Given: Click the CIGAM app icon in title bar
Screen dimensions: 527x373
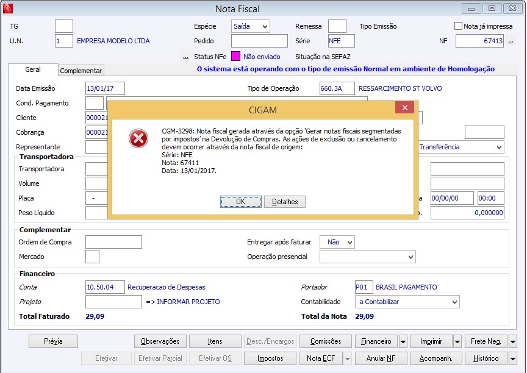Looking at the screenshot, I should click(8, 9).
